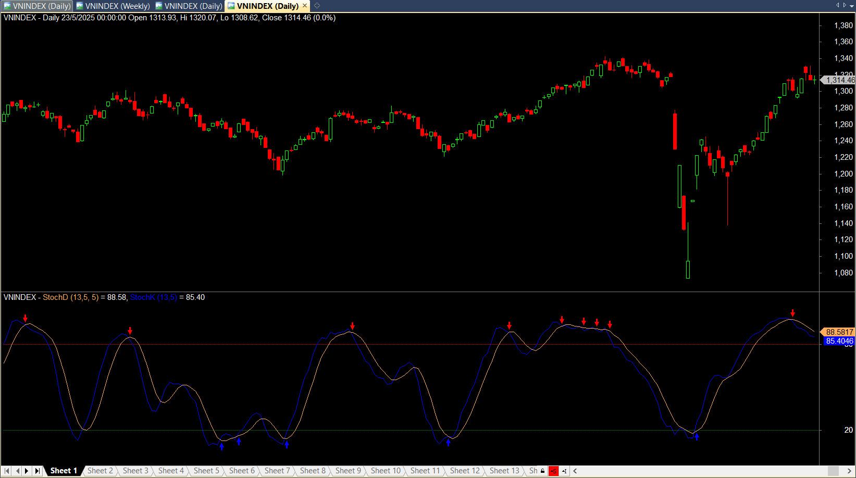Click the horizontal scrollbar thumb
Viewport: 856px width, 478px height.
pos(833,471)
